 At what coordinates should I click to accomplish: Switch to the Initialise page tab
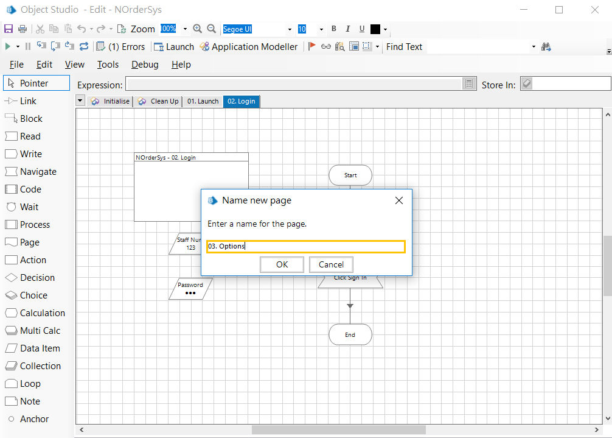coord(110,101)
